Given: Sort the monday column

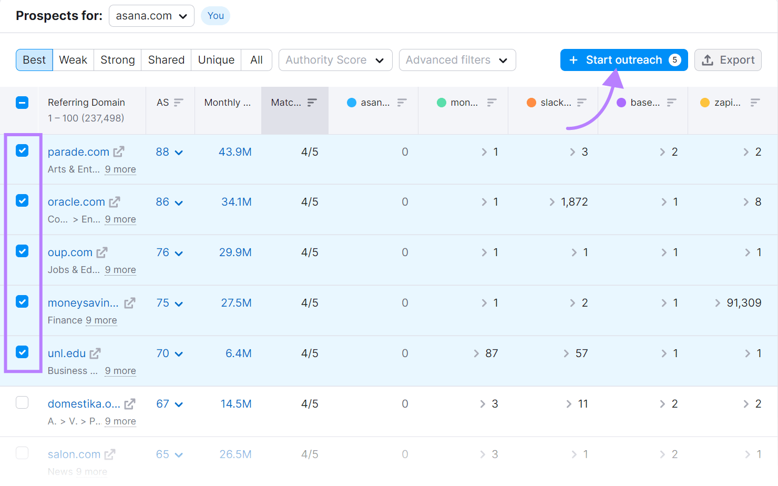Looking at the screenshot, I should click(492, 103).
